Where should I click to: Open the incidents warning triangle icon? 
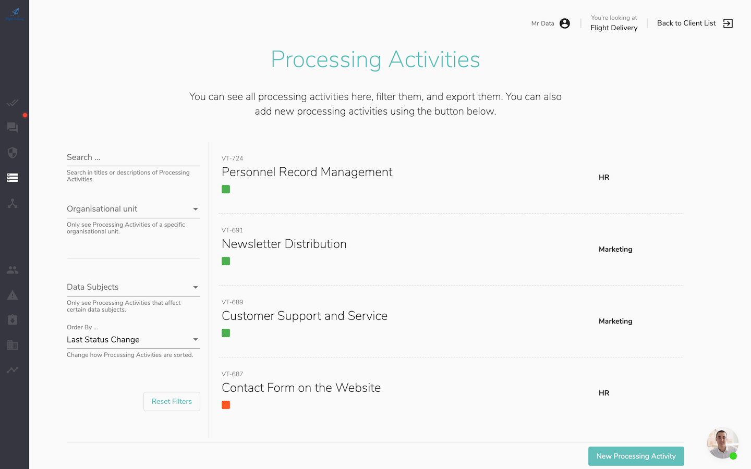click(x=13, y=294)
